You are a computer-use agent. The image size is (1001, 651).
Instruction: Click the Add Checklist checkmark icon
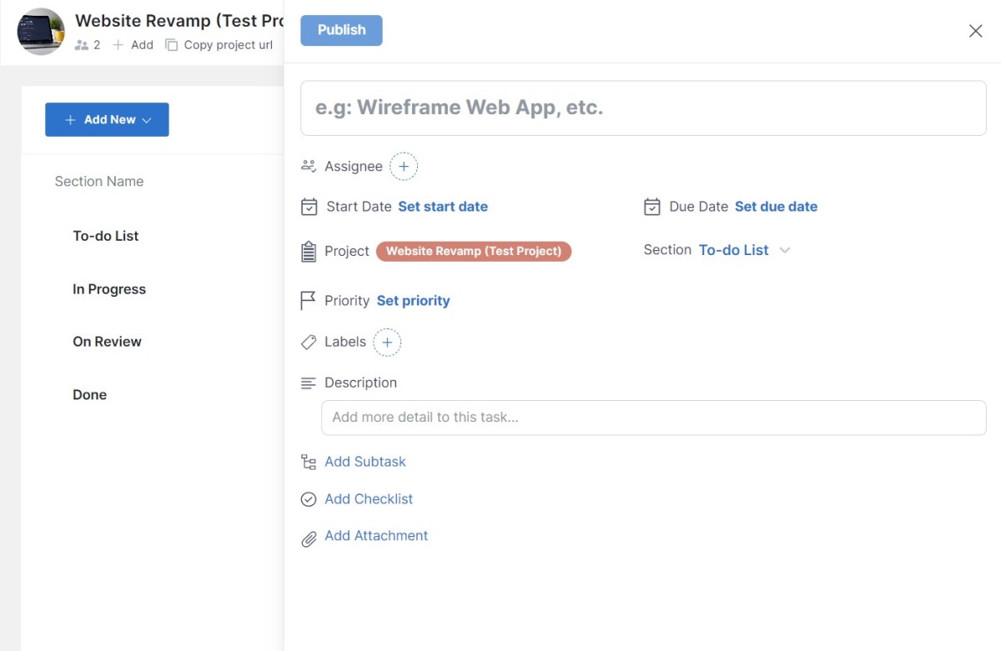[309, 499]
